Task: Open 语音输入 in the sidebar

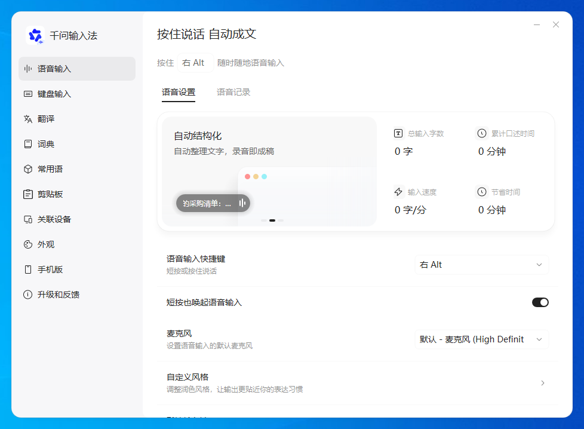Action: point(77,69)
